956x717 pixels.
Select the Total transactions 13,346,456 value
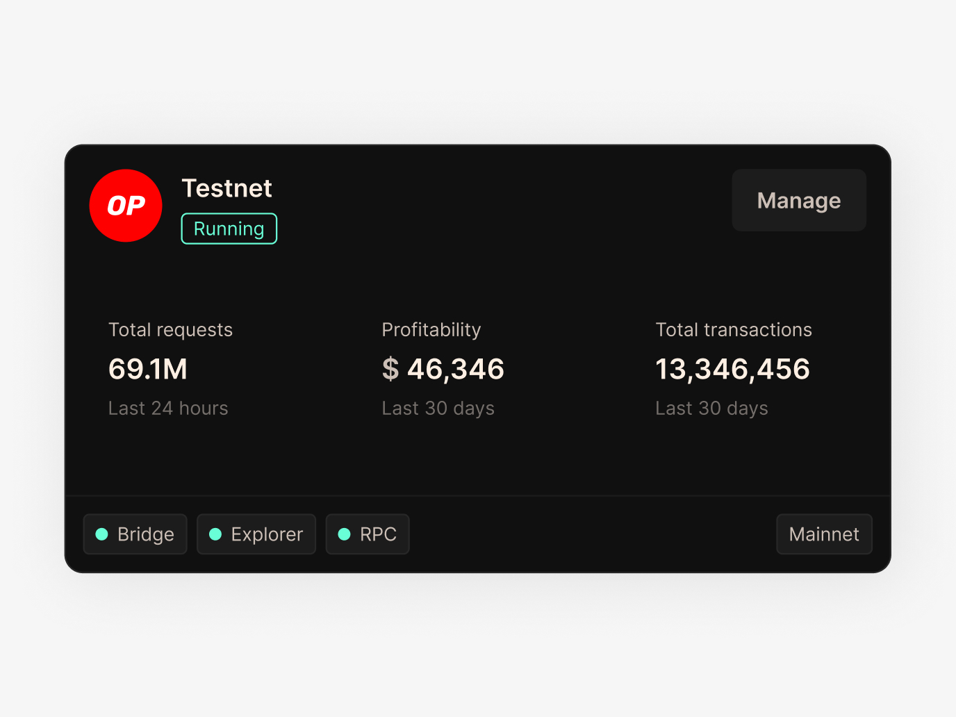point(732,369)
